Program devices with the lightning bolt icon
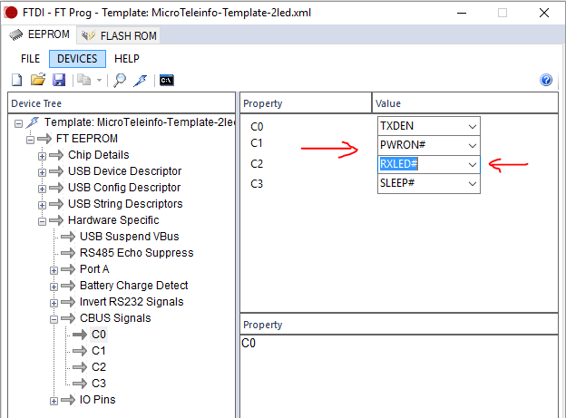This screenshot has height=418, width=566. coord(140,80)
